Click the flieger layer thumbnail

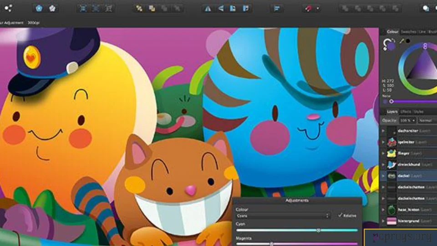click(391, 154)
